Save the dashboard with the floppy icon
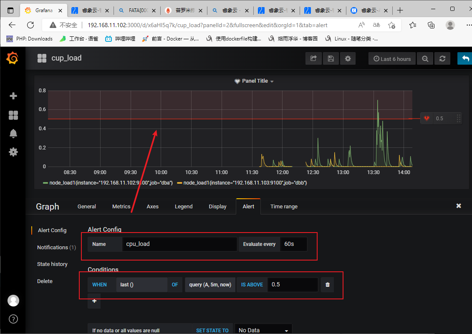This screenshot has height=334, width=472. tap(331, 58)
